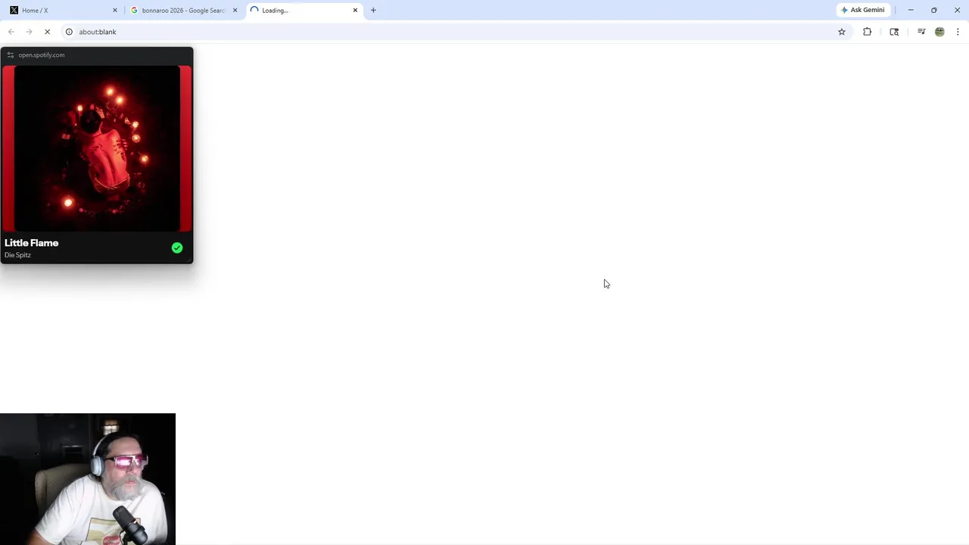Open the media controls music icon

click(921, 32)
